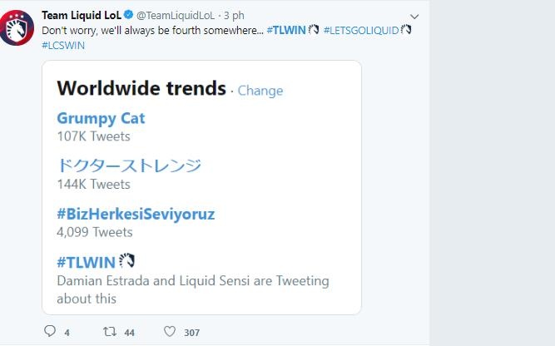Screen dimensions: 555x346
Task: Click the horse emoji beside #TLWIN trend
Action: tap(126, 261)
